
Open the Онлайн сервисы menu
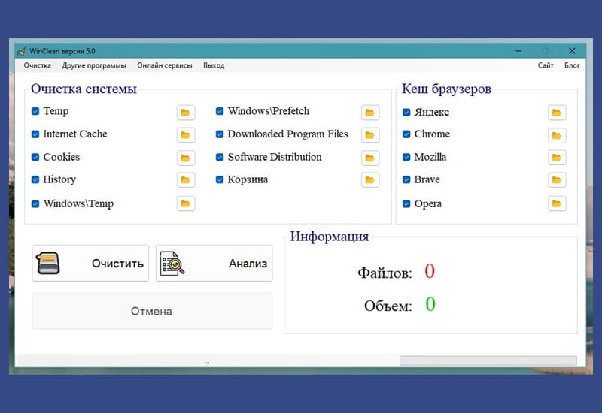click(x=165, y=65)
